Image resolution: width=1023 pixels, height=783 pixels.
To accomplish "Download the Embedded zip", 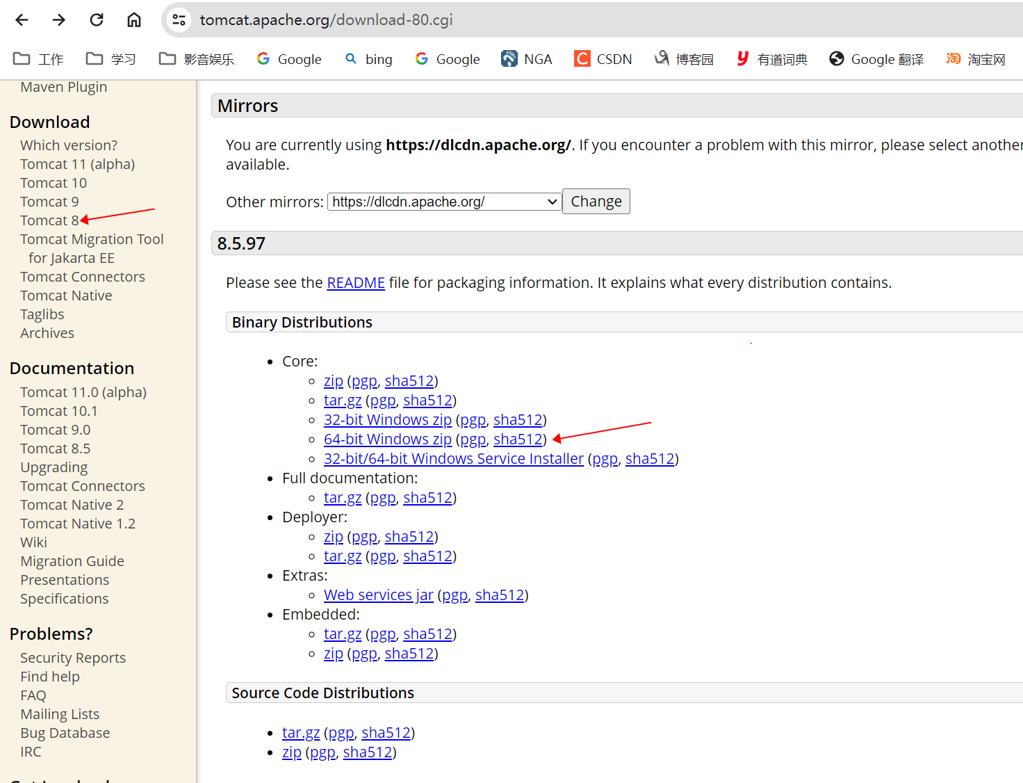I will tap(334, 654).
